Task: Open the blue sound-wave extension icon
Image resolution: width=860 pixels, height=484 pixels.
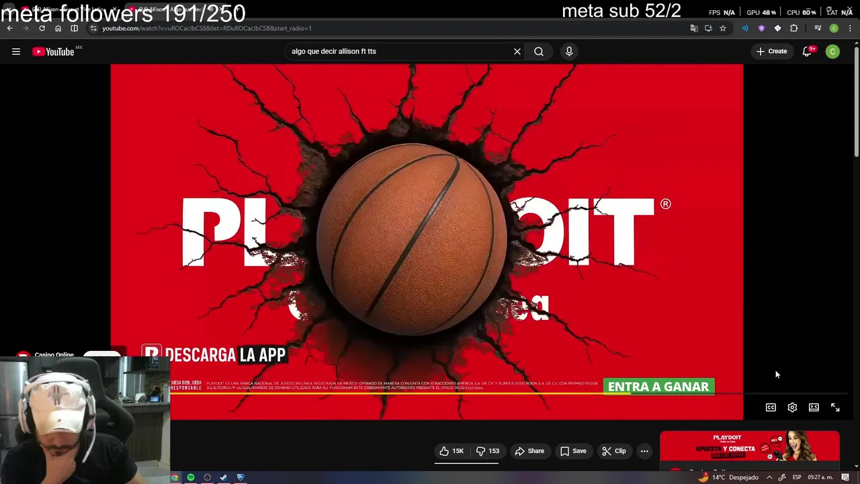Action: tap(745, 28)
